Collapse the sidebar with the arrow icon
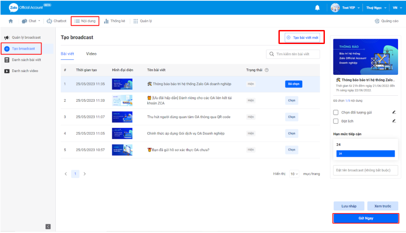The width and height of the screenshot is (406, 233). click(48, 227)
